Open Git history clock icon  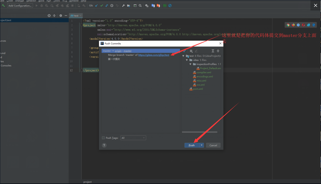tap(112, 5)
